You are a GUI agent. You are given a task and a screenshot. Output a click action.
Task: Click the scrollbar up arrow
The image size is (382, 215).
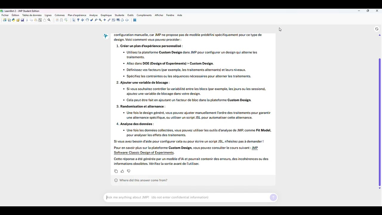(x=380, y=35)
